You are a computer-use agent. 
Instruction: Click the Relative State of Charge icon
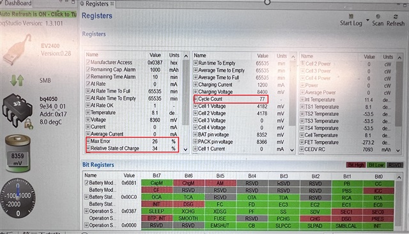pyautogui.click(x=88, y=148)
